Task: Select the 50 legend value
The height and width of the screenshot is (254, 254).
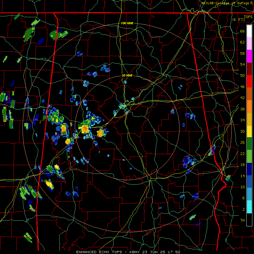Action: tap(242, 75)
